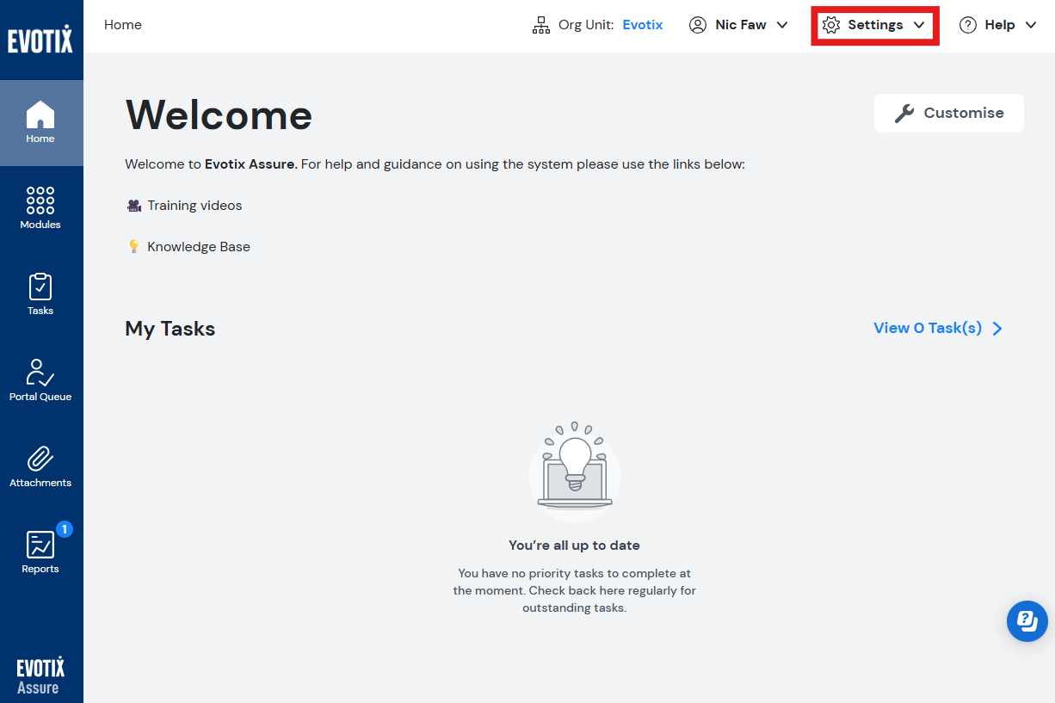This screenshot has width=1055, height=703.
Task: Open the floating help chat bubble
Action: click(x=1027, y=621)
